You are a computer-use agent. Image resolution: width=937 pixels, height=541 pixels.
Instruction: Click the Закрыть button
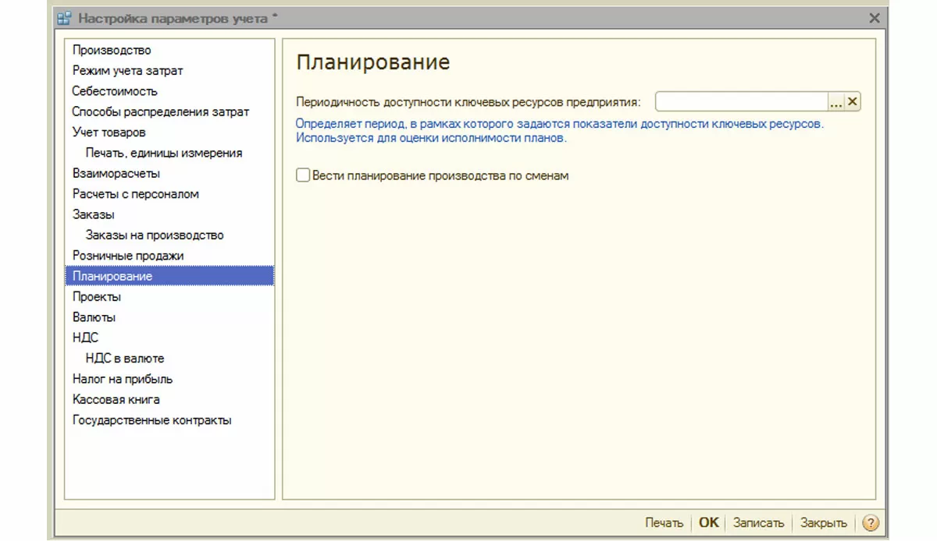(x=823, y=523)
